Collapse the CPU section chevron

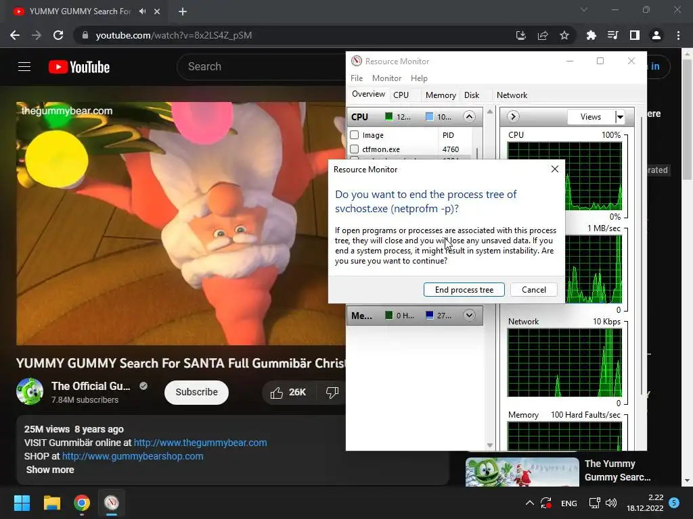pos(470,116)
